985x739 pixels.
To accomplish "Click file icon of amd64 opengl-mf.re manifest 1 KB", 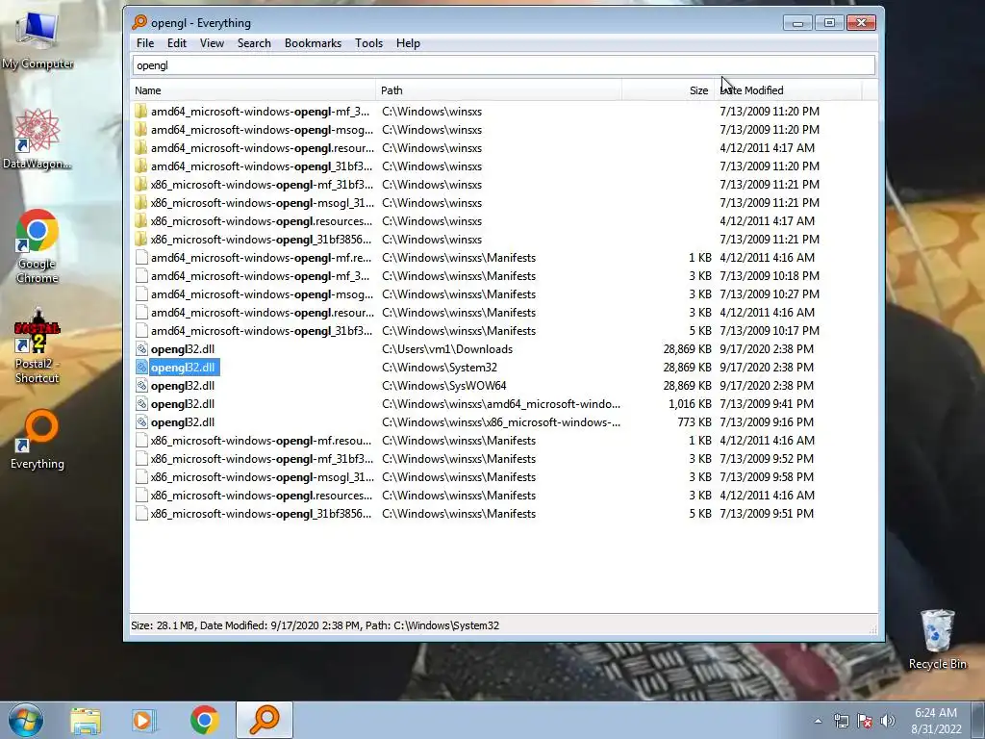I will (142, 258).
